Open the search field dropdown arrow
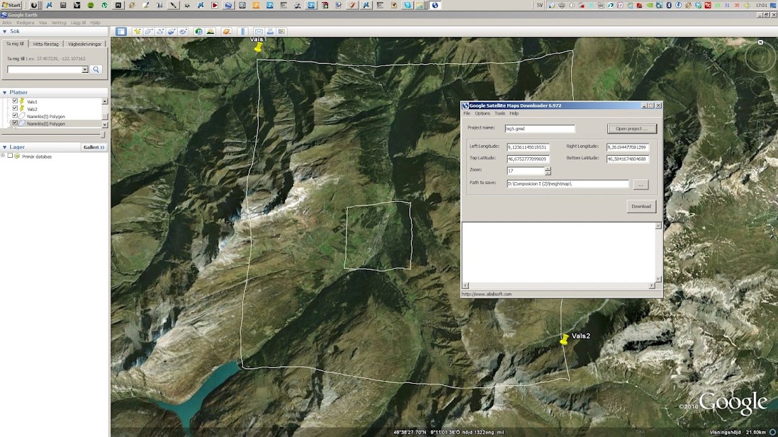 pos(85,69)
